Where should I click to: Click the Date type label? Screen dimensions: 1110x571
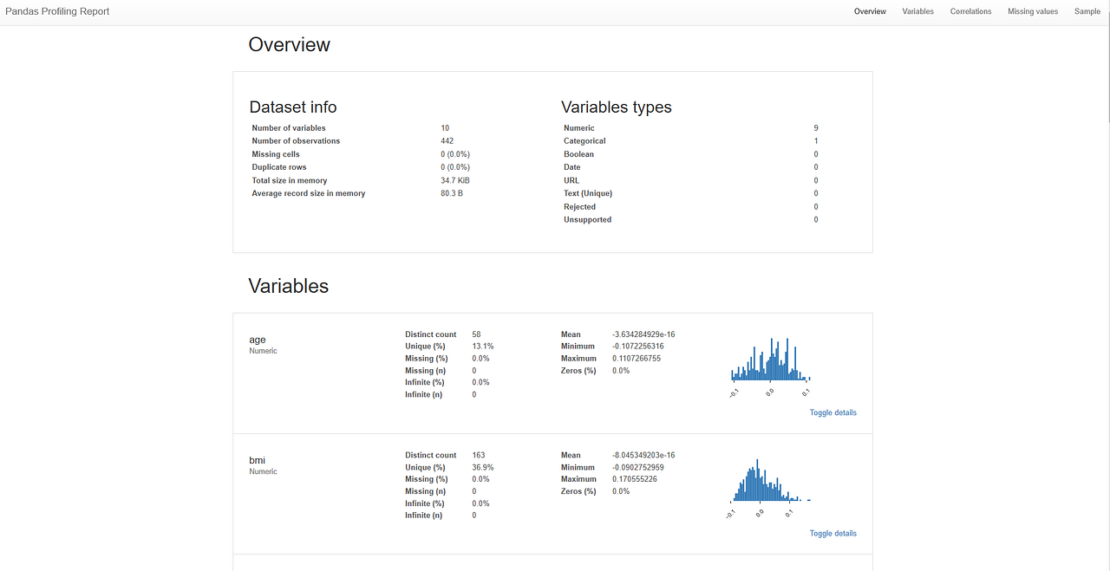(x=572, y=167)
